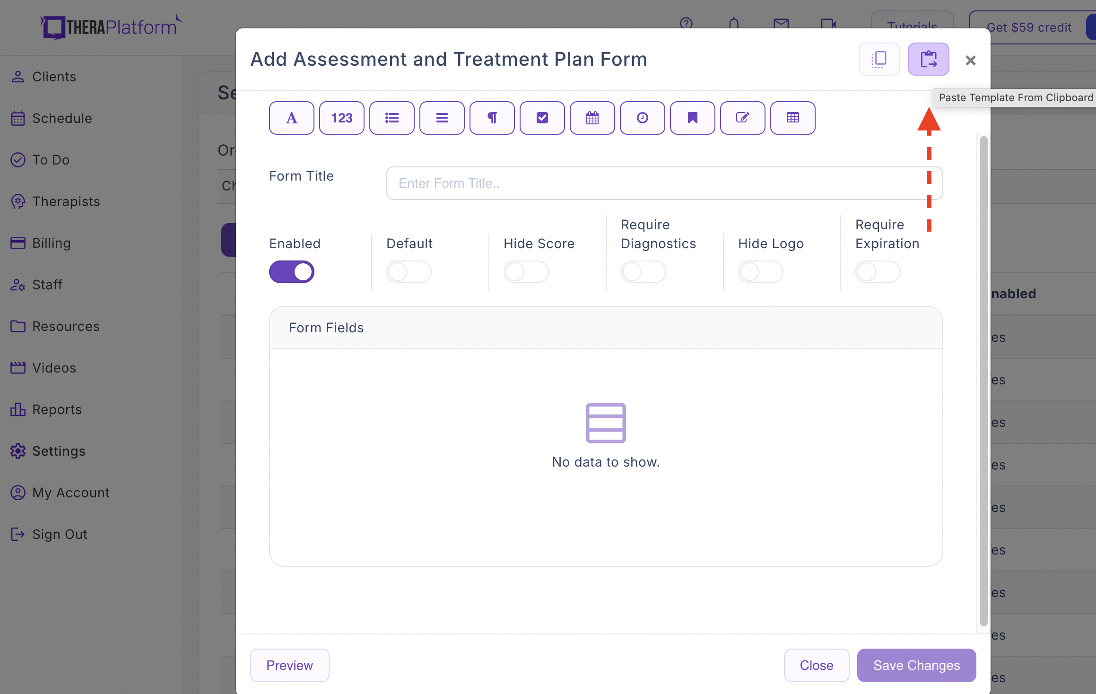1096x694 pixels.
Task: Add a checkbox field
Action: click(542, 118)
